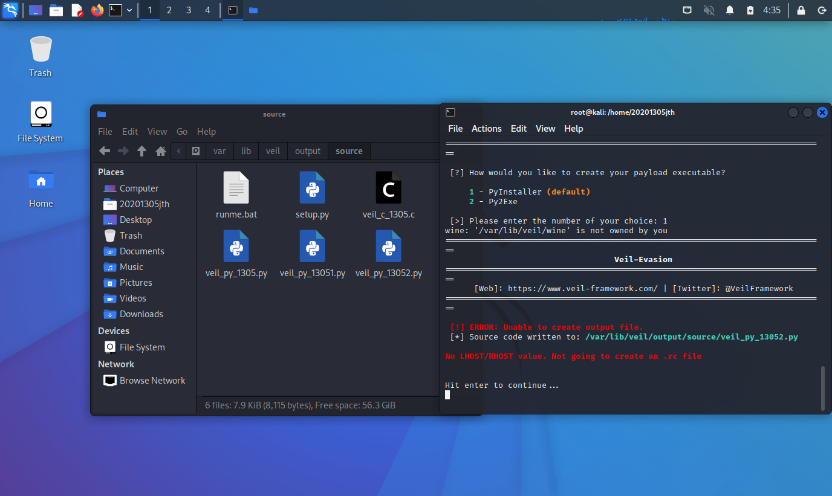Go back in the file manager
Viewport: 832px width, 496px height.
tap(105, 151)
